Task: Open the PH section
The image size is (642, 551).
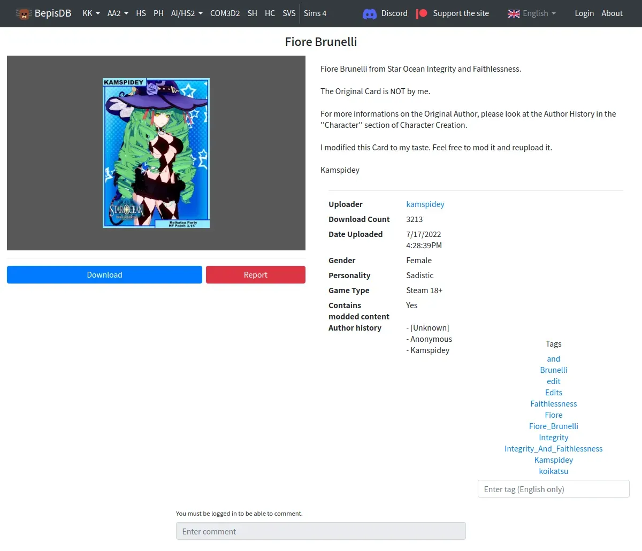Action: (158, 13)
